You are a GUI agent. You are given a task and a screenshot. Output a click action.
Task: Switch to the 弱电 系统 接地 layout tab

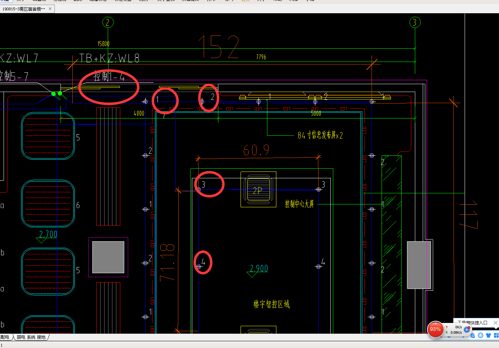click(x=31, y=337)
